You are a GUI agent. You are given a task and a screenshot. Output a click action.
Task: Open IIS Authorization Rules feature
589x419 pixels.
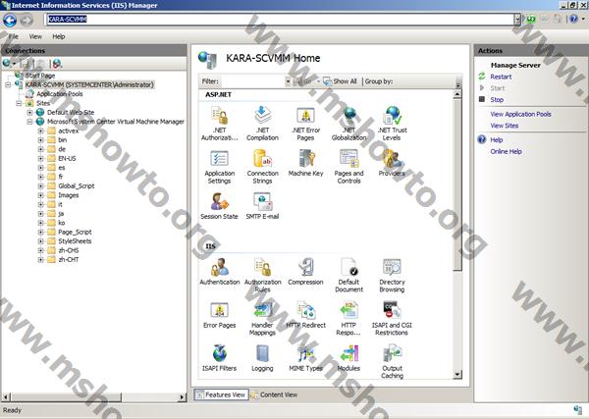(x=262, y=275)
